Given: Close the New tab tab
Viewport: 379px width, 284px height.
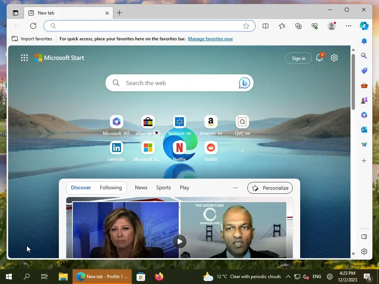Looking at the screenshot, I should pos(107,13).
